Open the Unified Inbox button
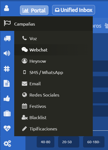Image resolution: width=108 pixels, height=150 pixels. (x=74, y=10)
